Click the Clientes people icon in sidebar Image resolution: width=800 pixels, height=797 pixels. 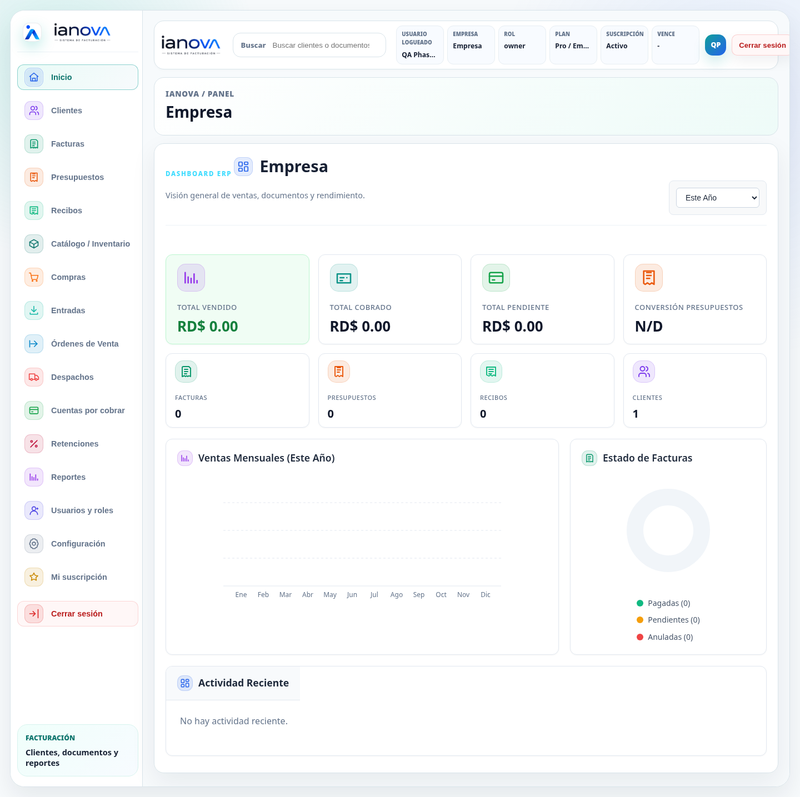tap(34, 111)
